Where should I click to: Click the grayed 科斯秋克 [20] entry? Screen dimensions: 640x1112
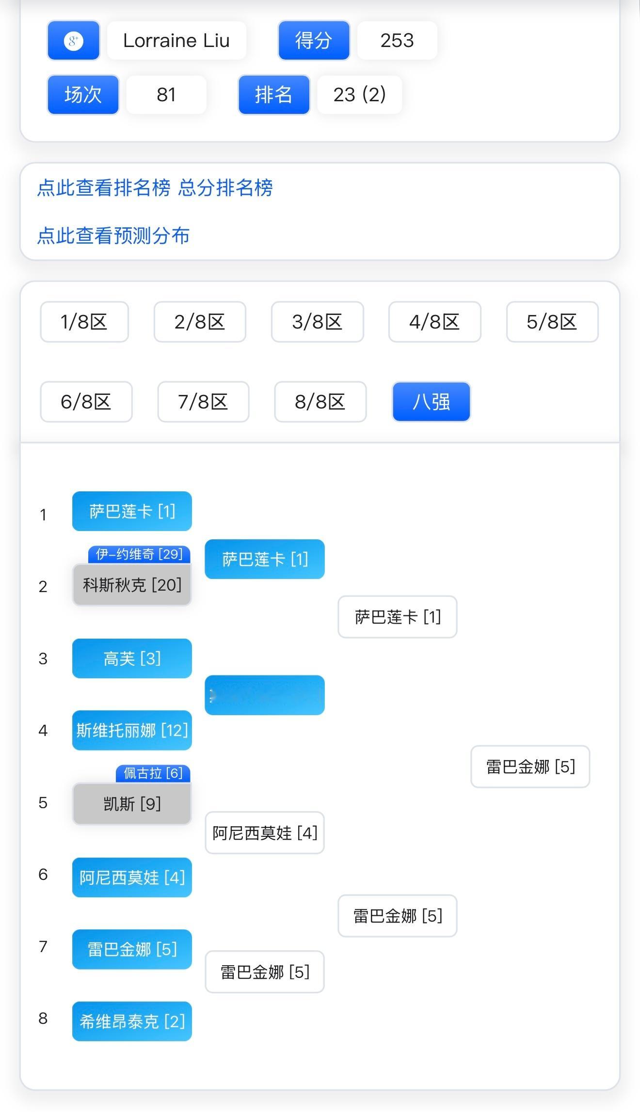click(132, 585)
